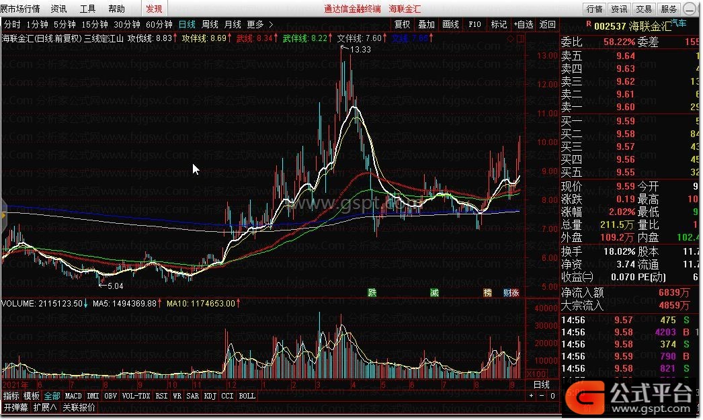Select the VOL-TDX indicator

136,396
